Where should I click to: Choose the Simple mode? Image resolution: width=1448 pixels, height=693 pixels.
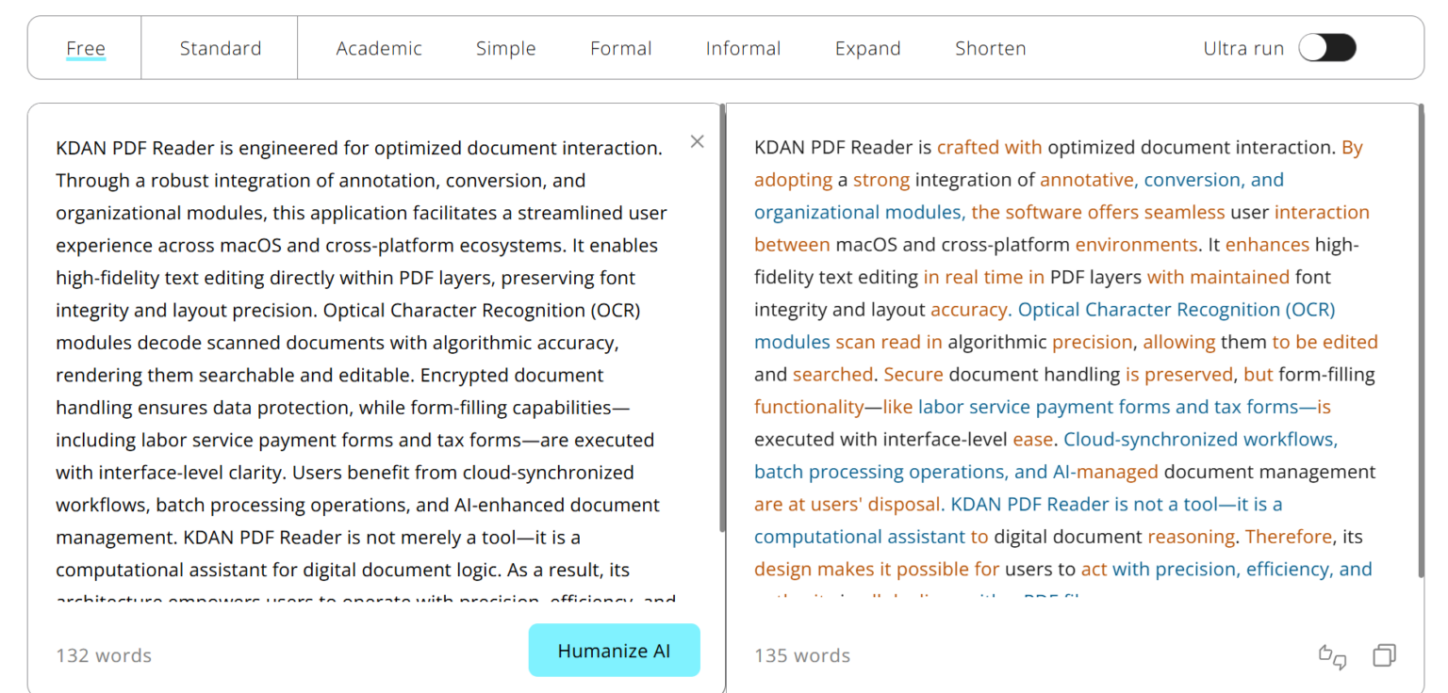(505, 48)
